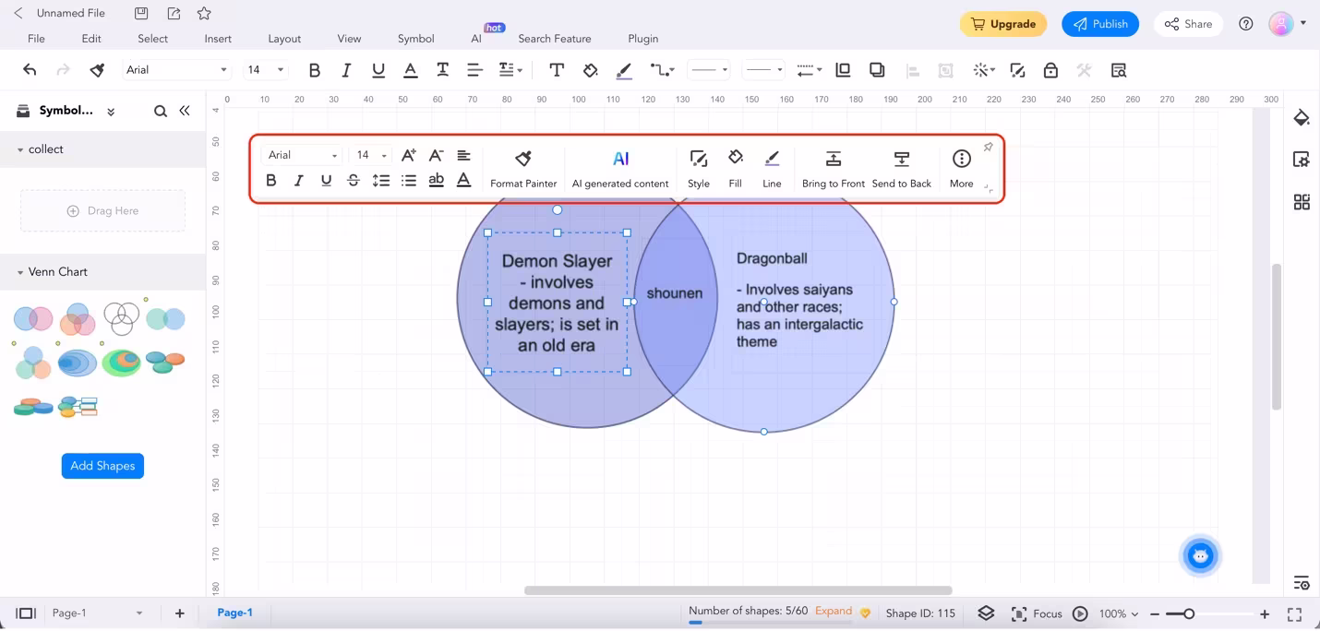Click the help question mark icon

click(1246, 24)
